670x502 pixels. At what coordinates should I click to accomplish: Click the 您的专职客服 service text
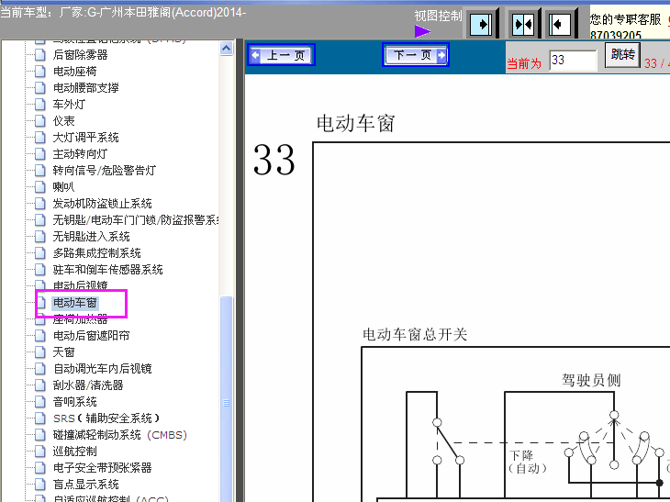(626, 19)
